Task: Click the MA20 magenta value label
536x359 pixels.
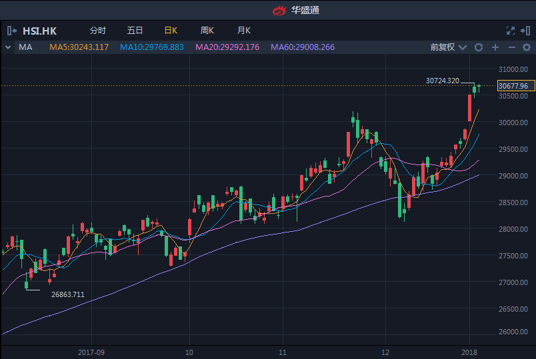Action: [x=227, y=47]
